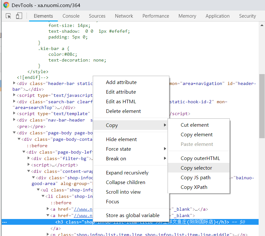Click the scrollbar up arrow
The image size is (265, 236).
[262, 25]
